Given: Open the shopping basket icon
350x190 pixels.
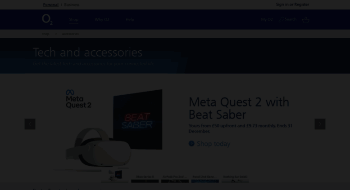Looking at the screenshot, I should click(x=305, y=20).
